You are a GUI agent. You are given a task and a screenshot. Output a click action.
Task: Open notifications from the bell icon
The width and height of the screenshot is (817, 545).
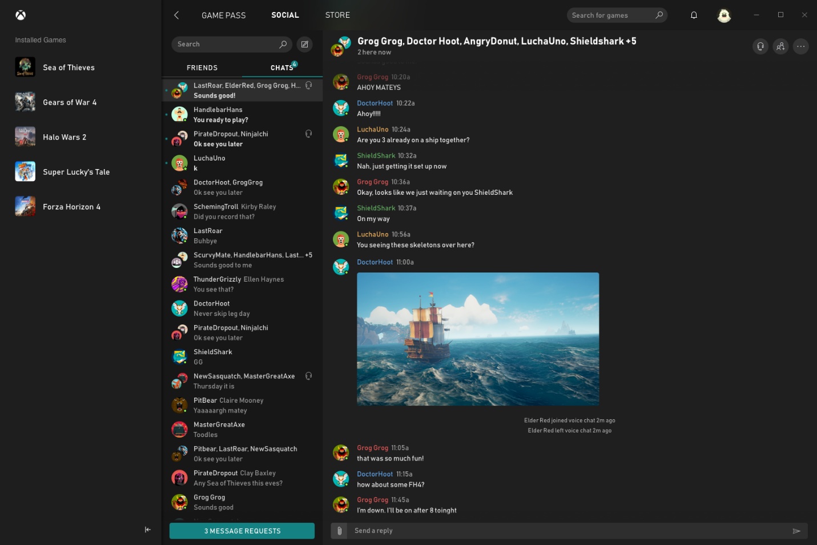(694, 15)
